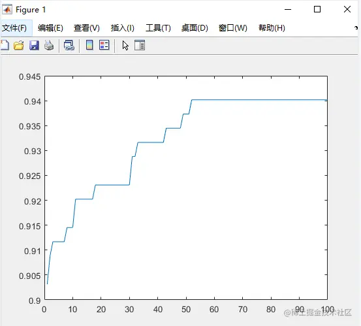Open the Property Inspector icon
This screenshot has width=361, height=326.
point(140,45)
